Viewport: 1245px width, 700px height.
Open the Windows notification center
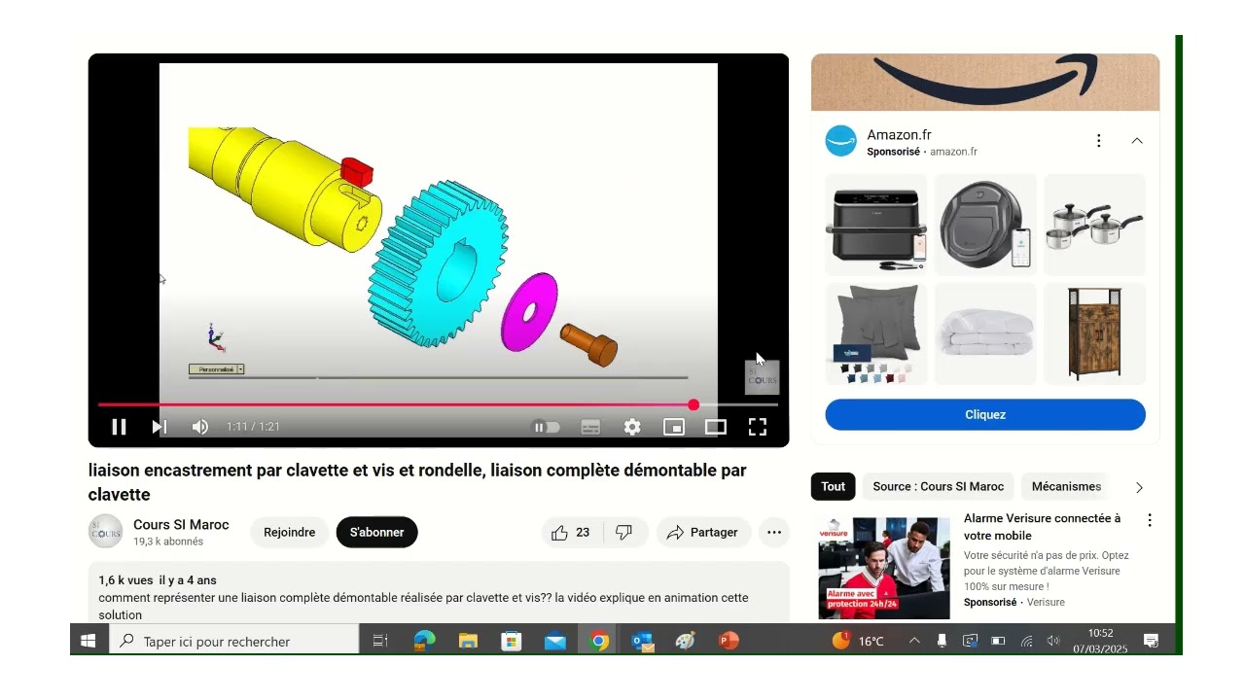coord(1151,641)
